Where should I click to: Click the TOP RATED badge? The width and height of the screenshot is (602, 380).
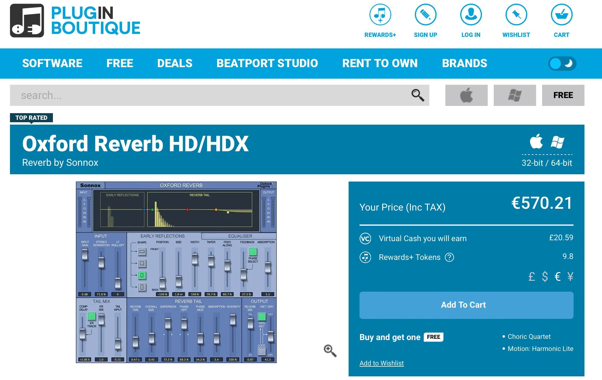(31, 118)
